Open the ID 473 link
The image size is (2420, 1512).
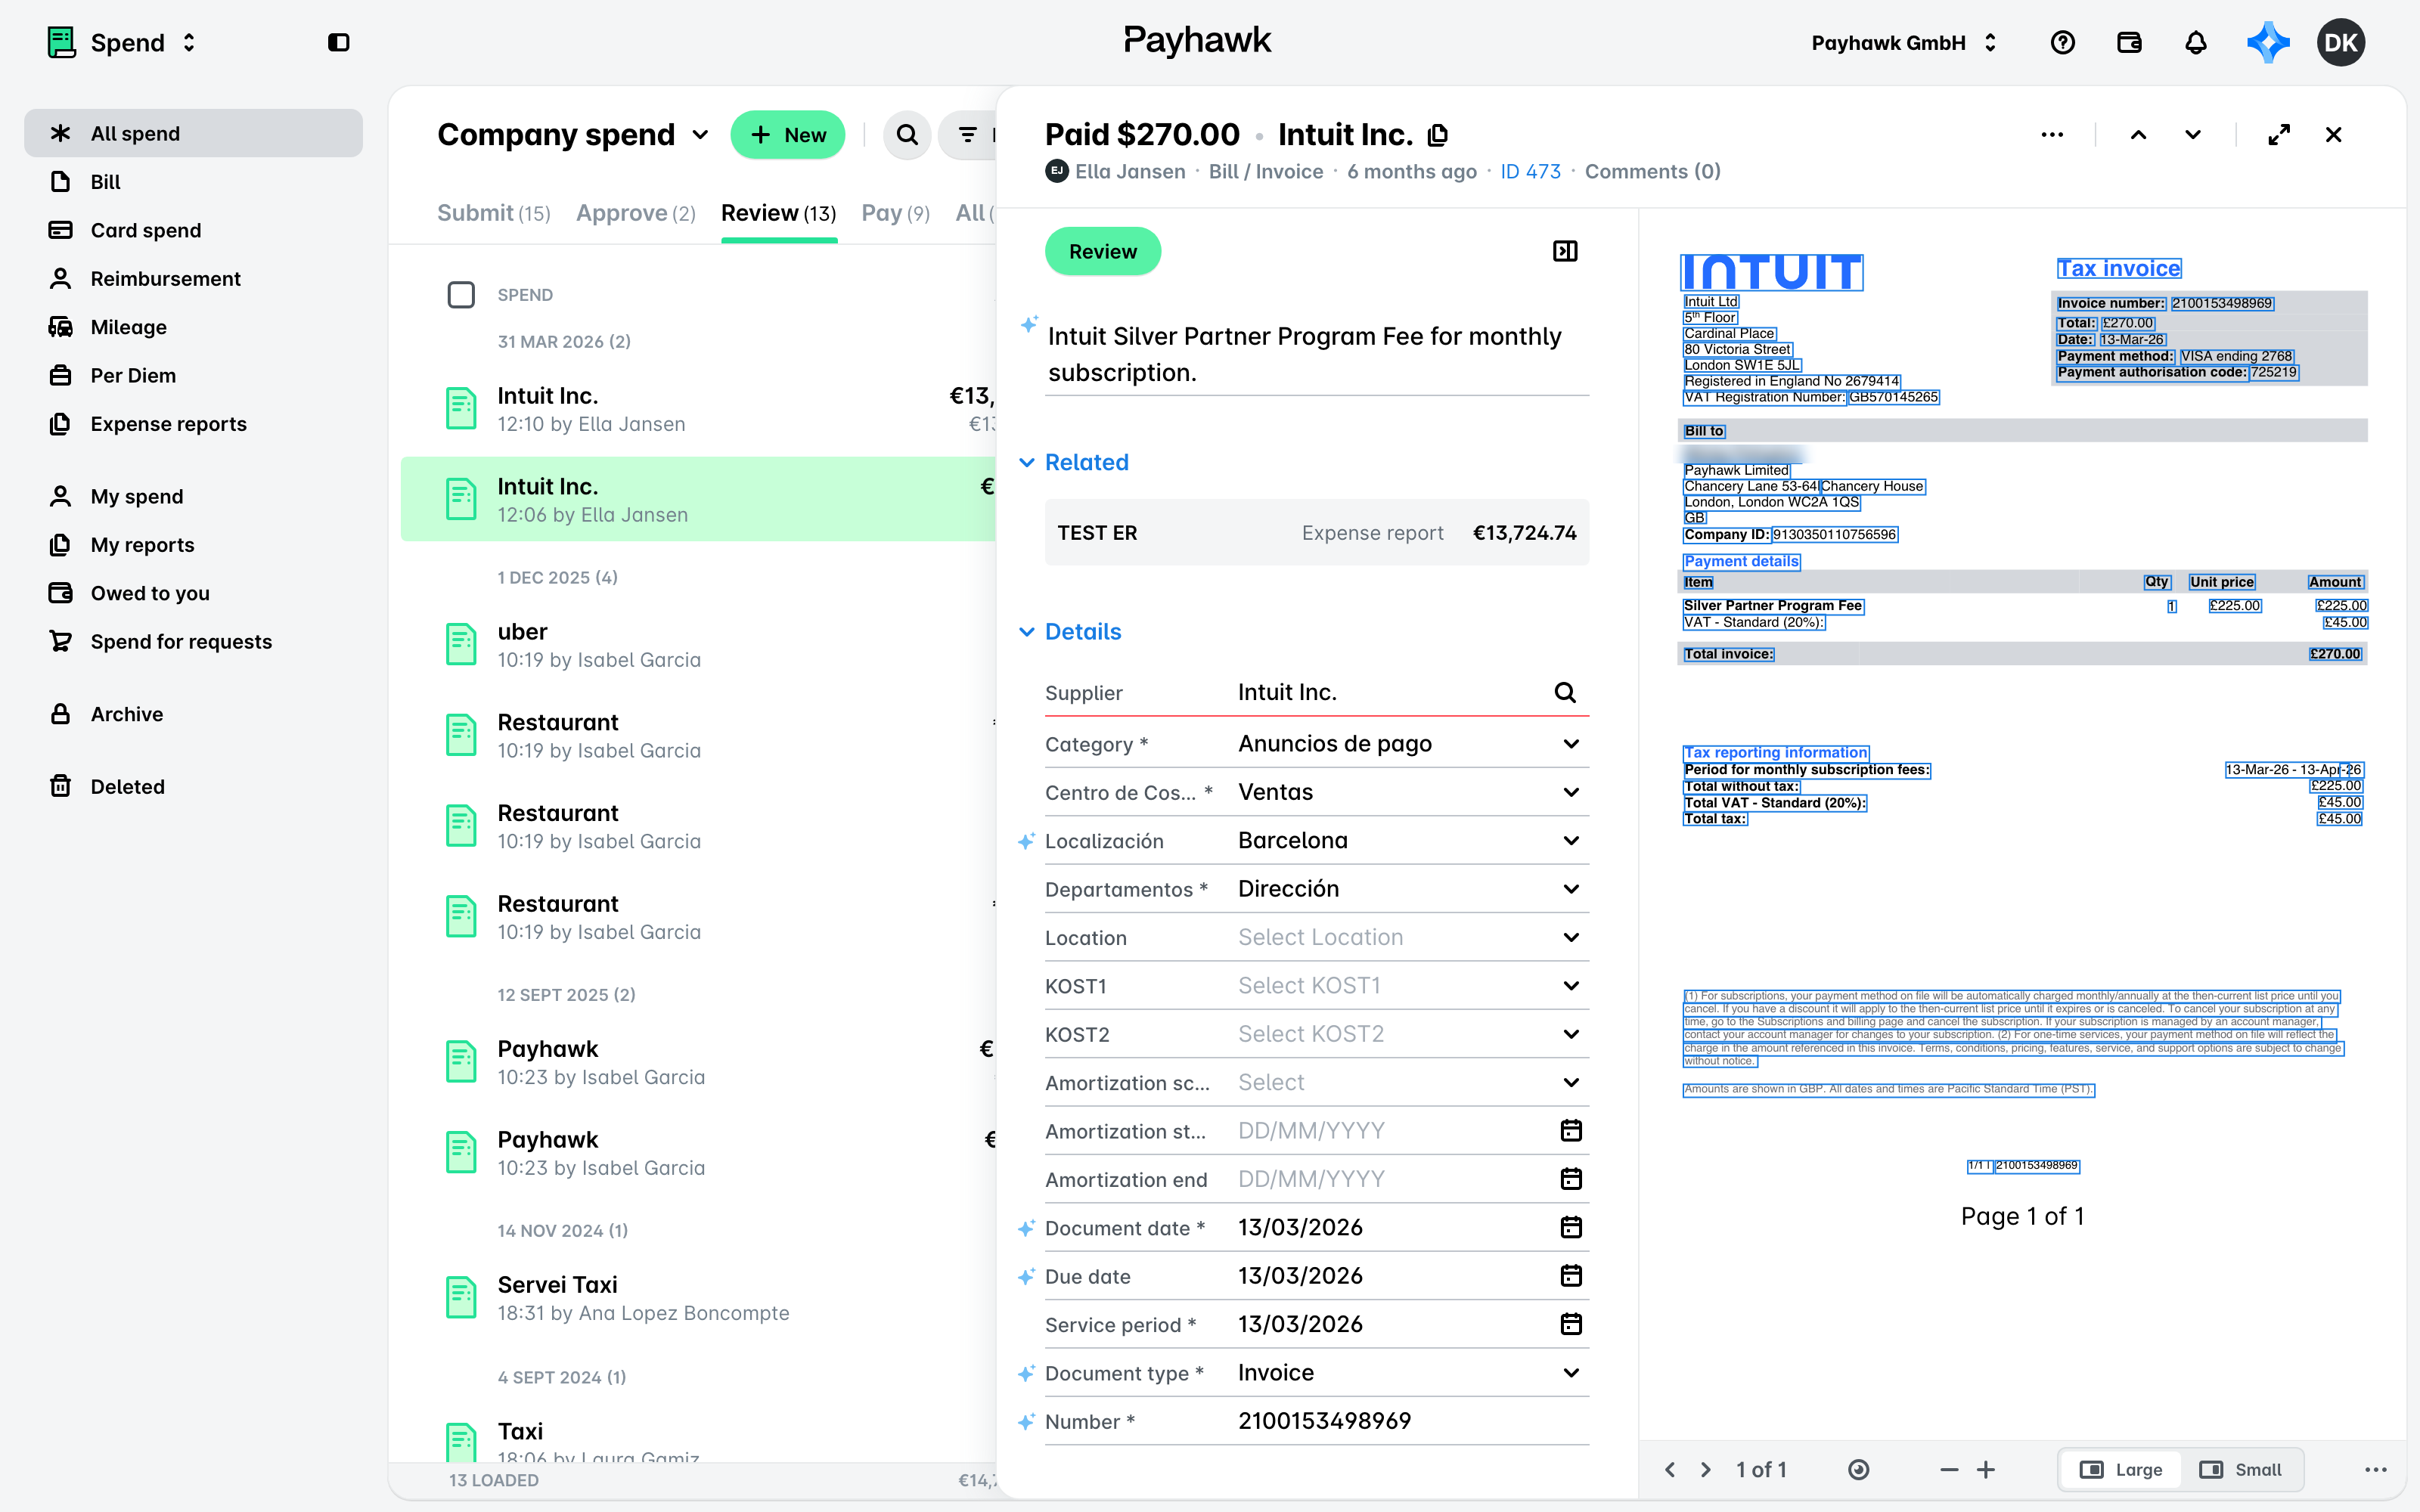coord(1530,171)
